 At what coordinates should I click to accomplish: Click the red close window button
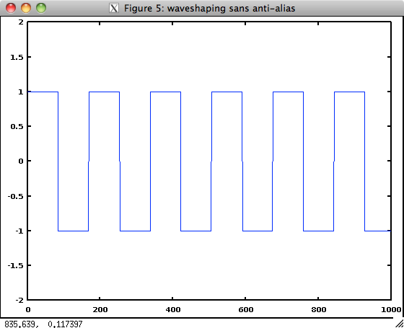(x=11, y=8)
